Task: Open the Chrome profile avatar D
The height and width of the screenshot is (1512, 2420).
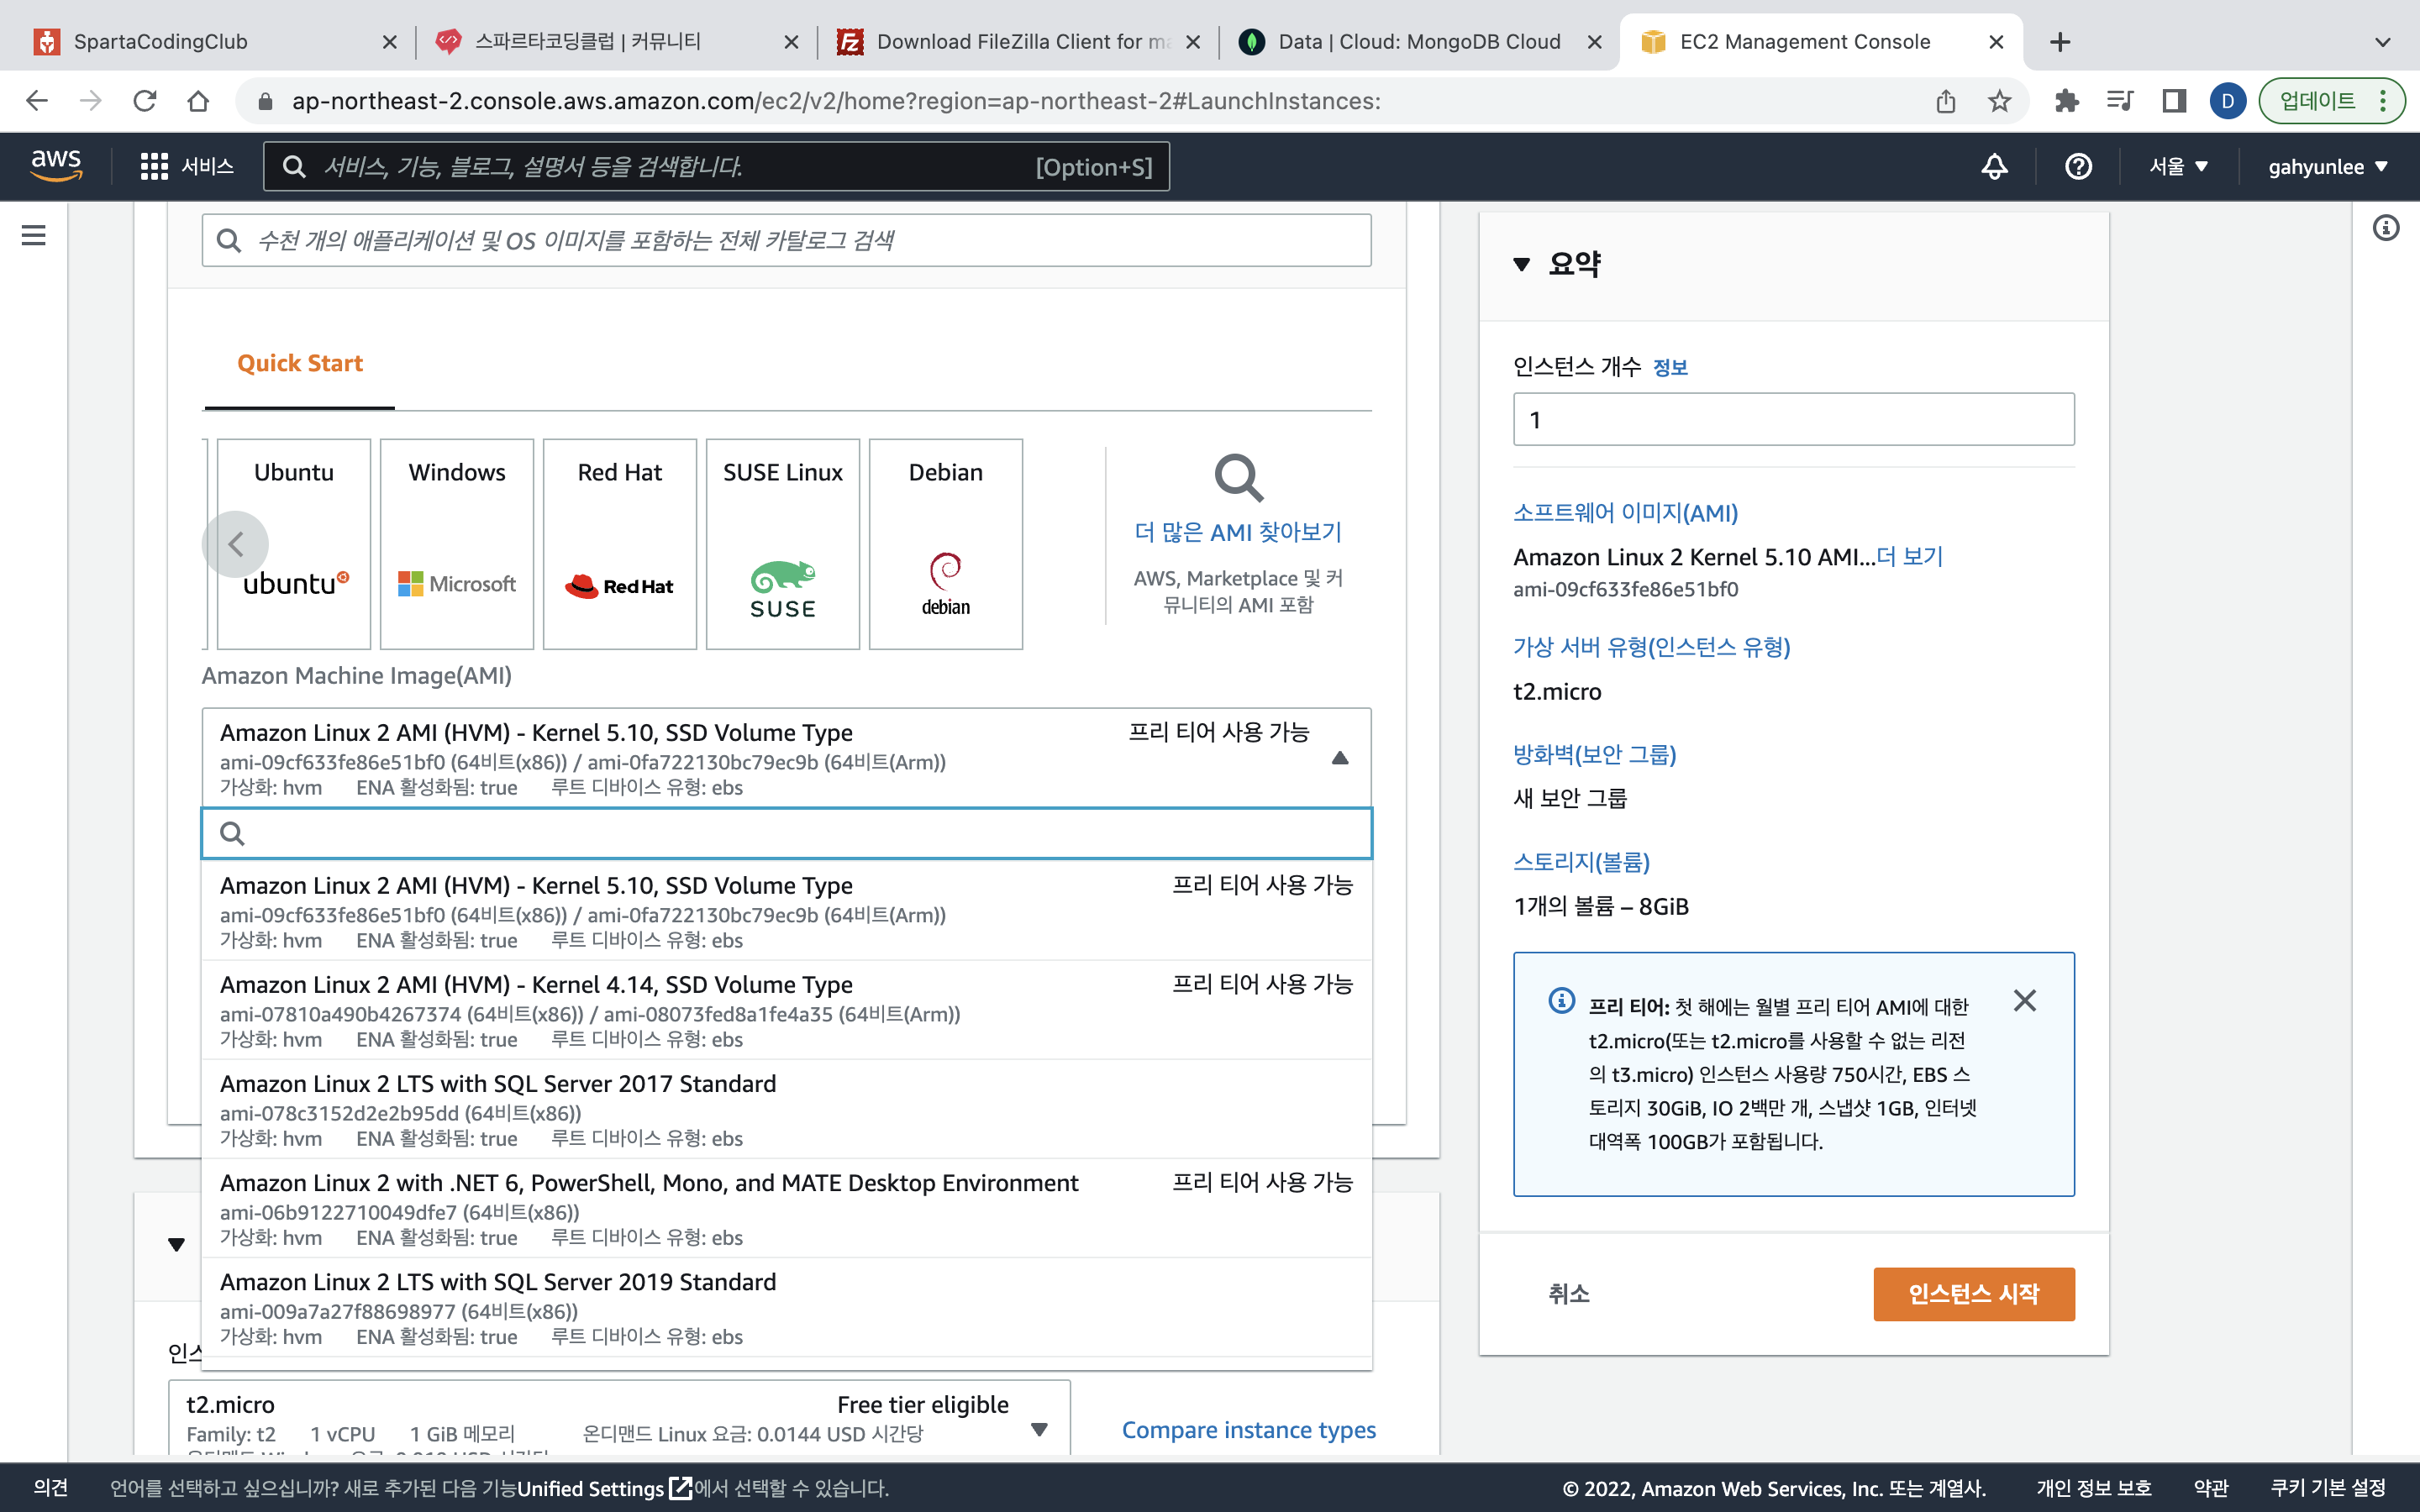Action: point(2227,101)
